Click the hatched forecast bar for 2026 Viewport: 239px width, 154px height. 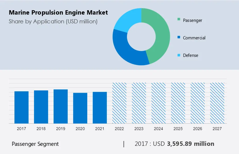197,103
